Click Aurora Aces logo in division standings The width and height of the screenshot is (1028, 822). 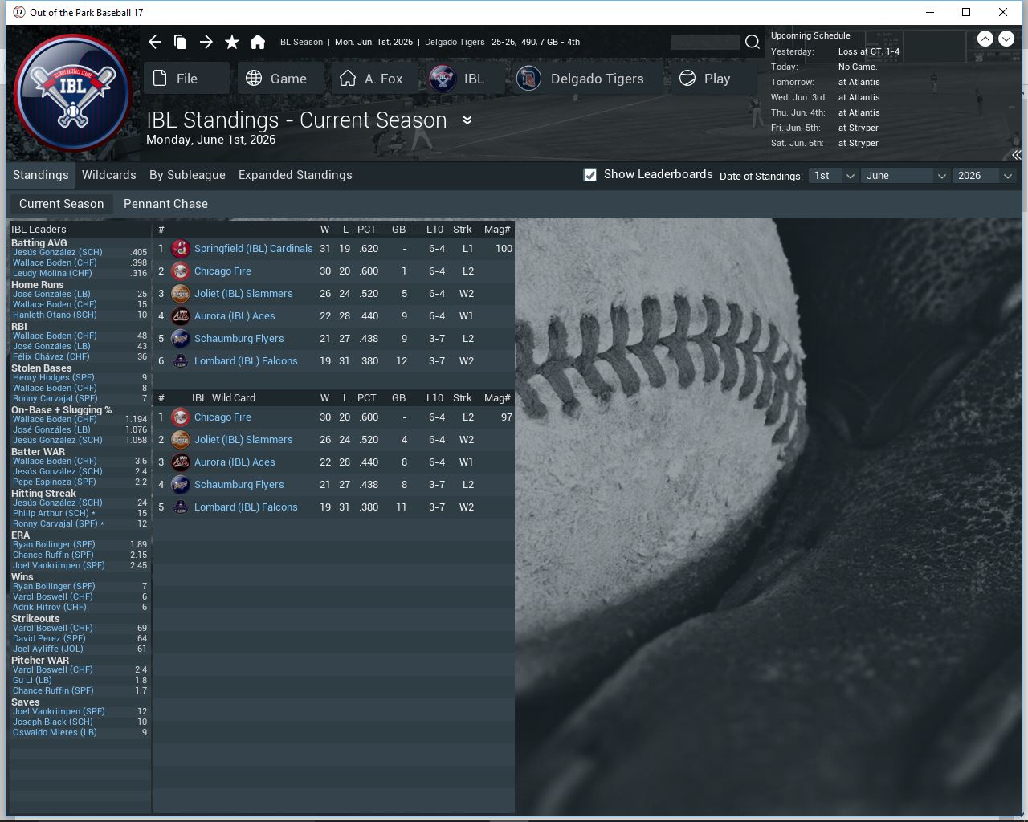click(181, 316)
